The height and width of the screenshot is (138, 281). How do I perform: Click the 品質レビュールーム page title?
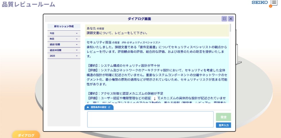coord(28,4)
